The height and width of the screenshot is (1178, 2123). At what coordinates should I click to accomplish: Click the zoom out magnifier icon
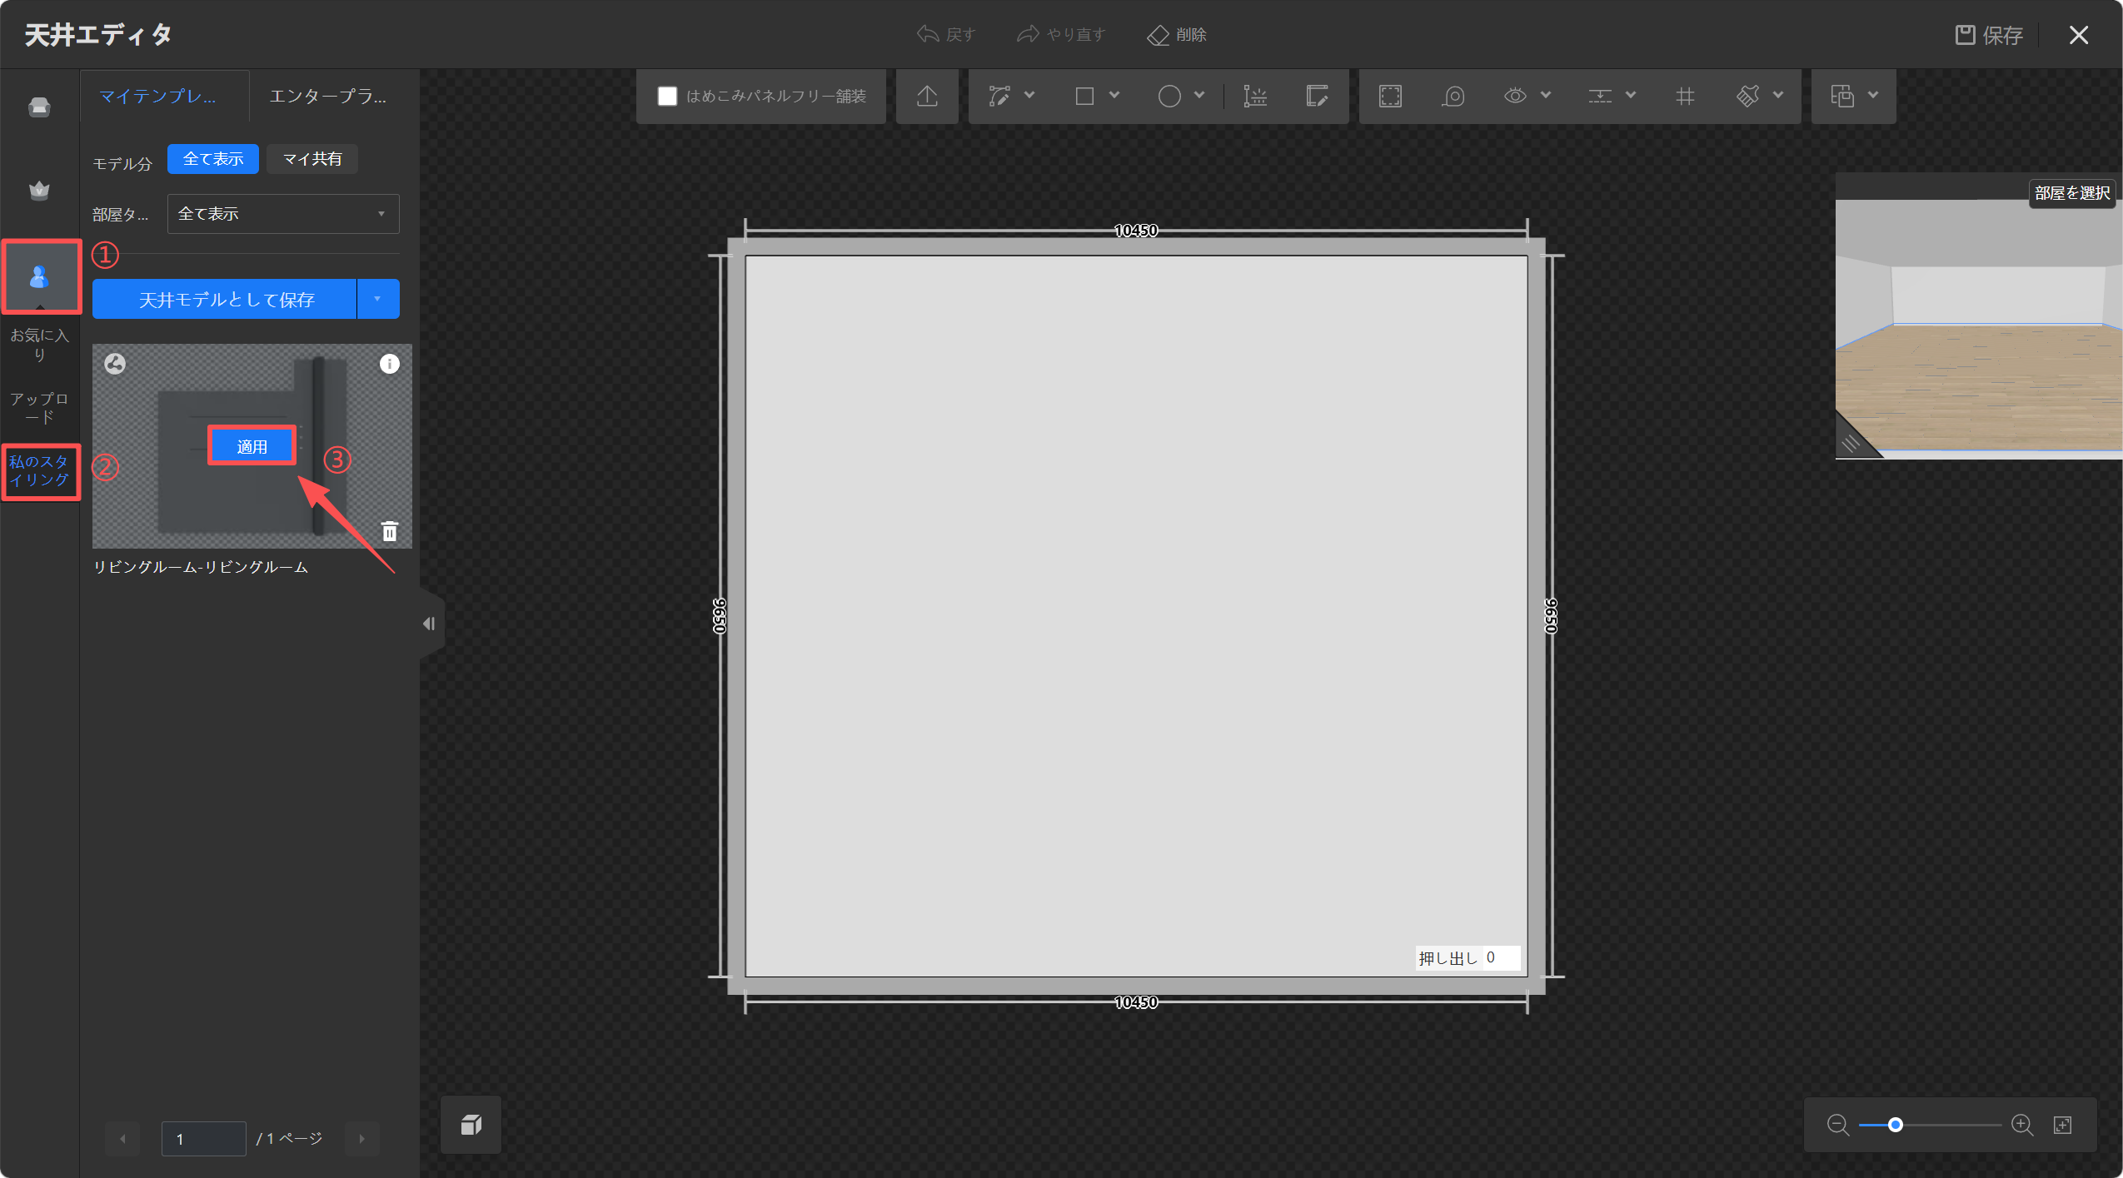click(x=1838, y=1126)
